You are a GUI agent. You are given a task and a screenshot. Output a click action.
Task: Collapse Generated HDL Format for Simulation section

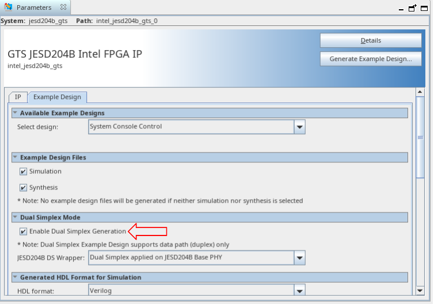coord(15,277)
